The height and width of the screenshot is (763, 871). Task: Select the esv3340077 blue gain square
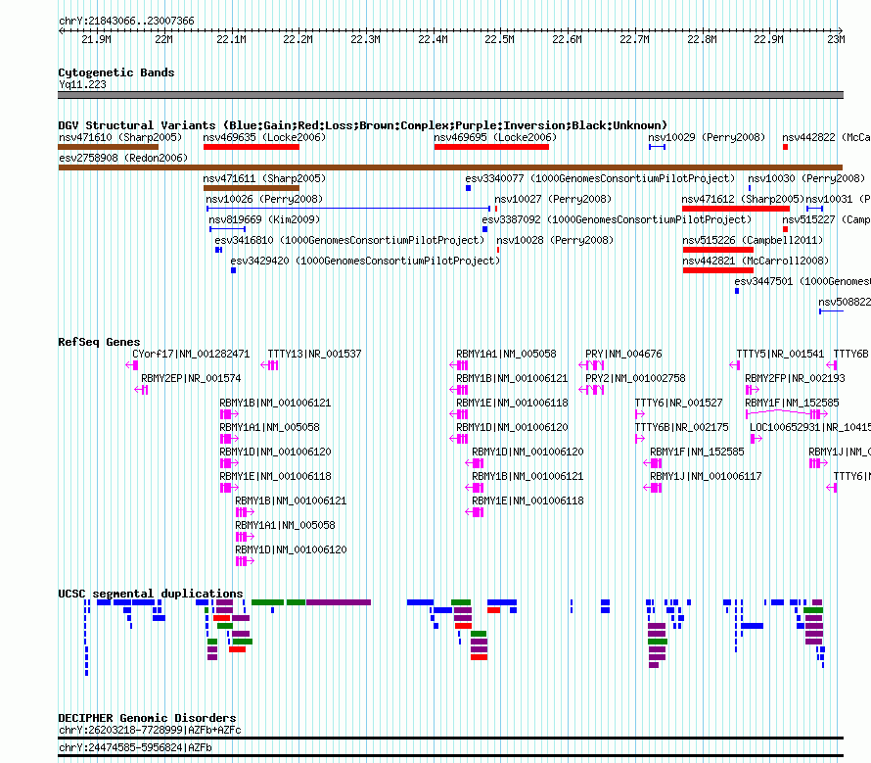coord(468,188)
